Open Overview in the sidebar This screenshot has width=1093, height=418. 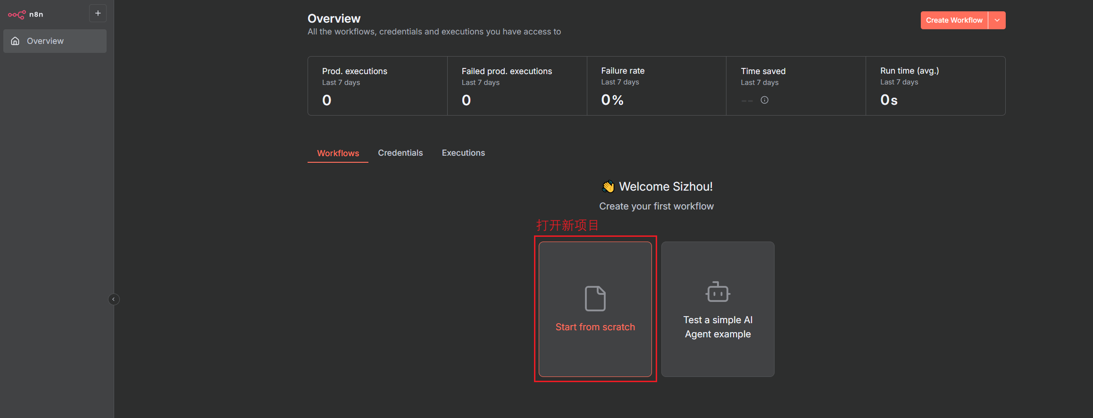pyautogui.click(x=45, y=41)
